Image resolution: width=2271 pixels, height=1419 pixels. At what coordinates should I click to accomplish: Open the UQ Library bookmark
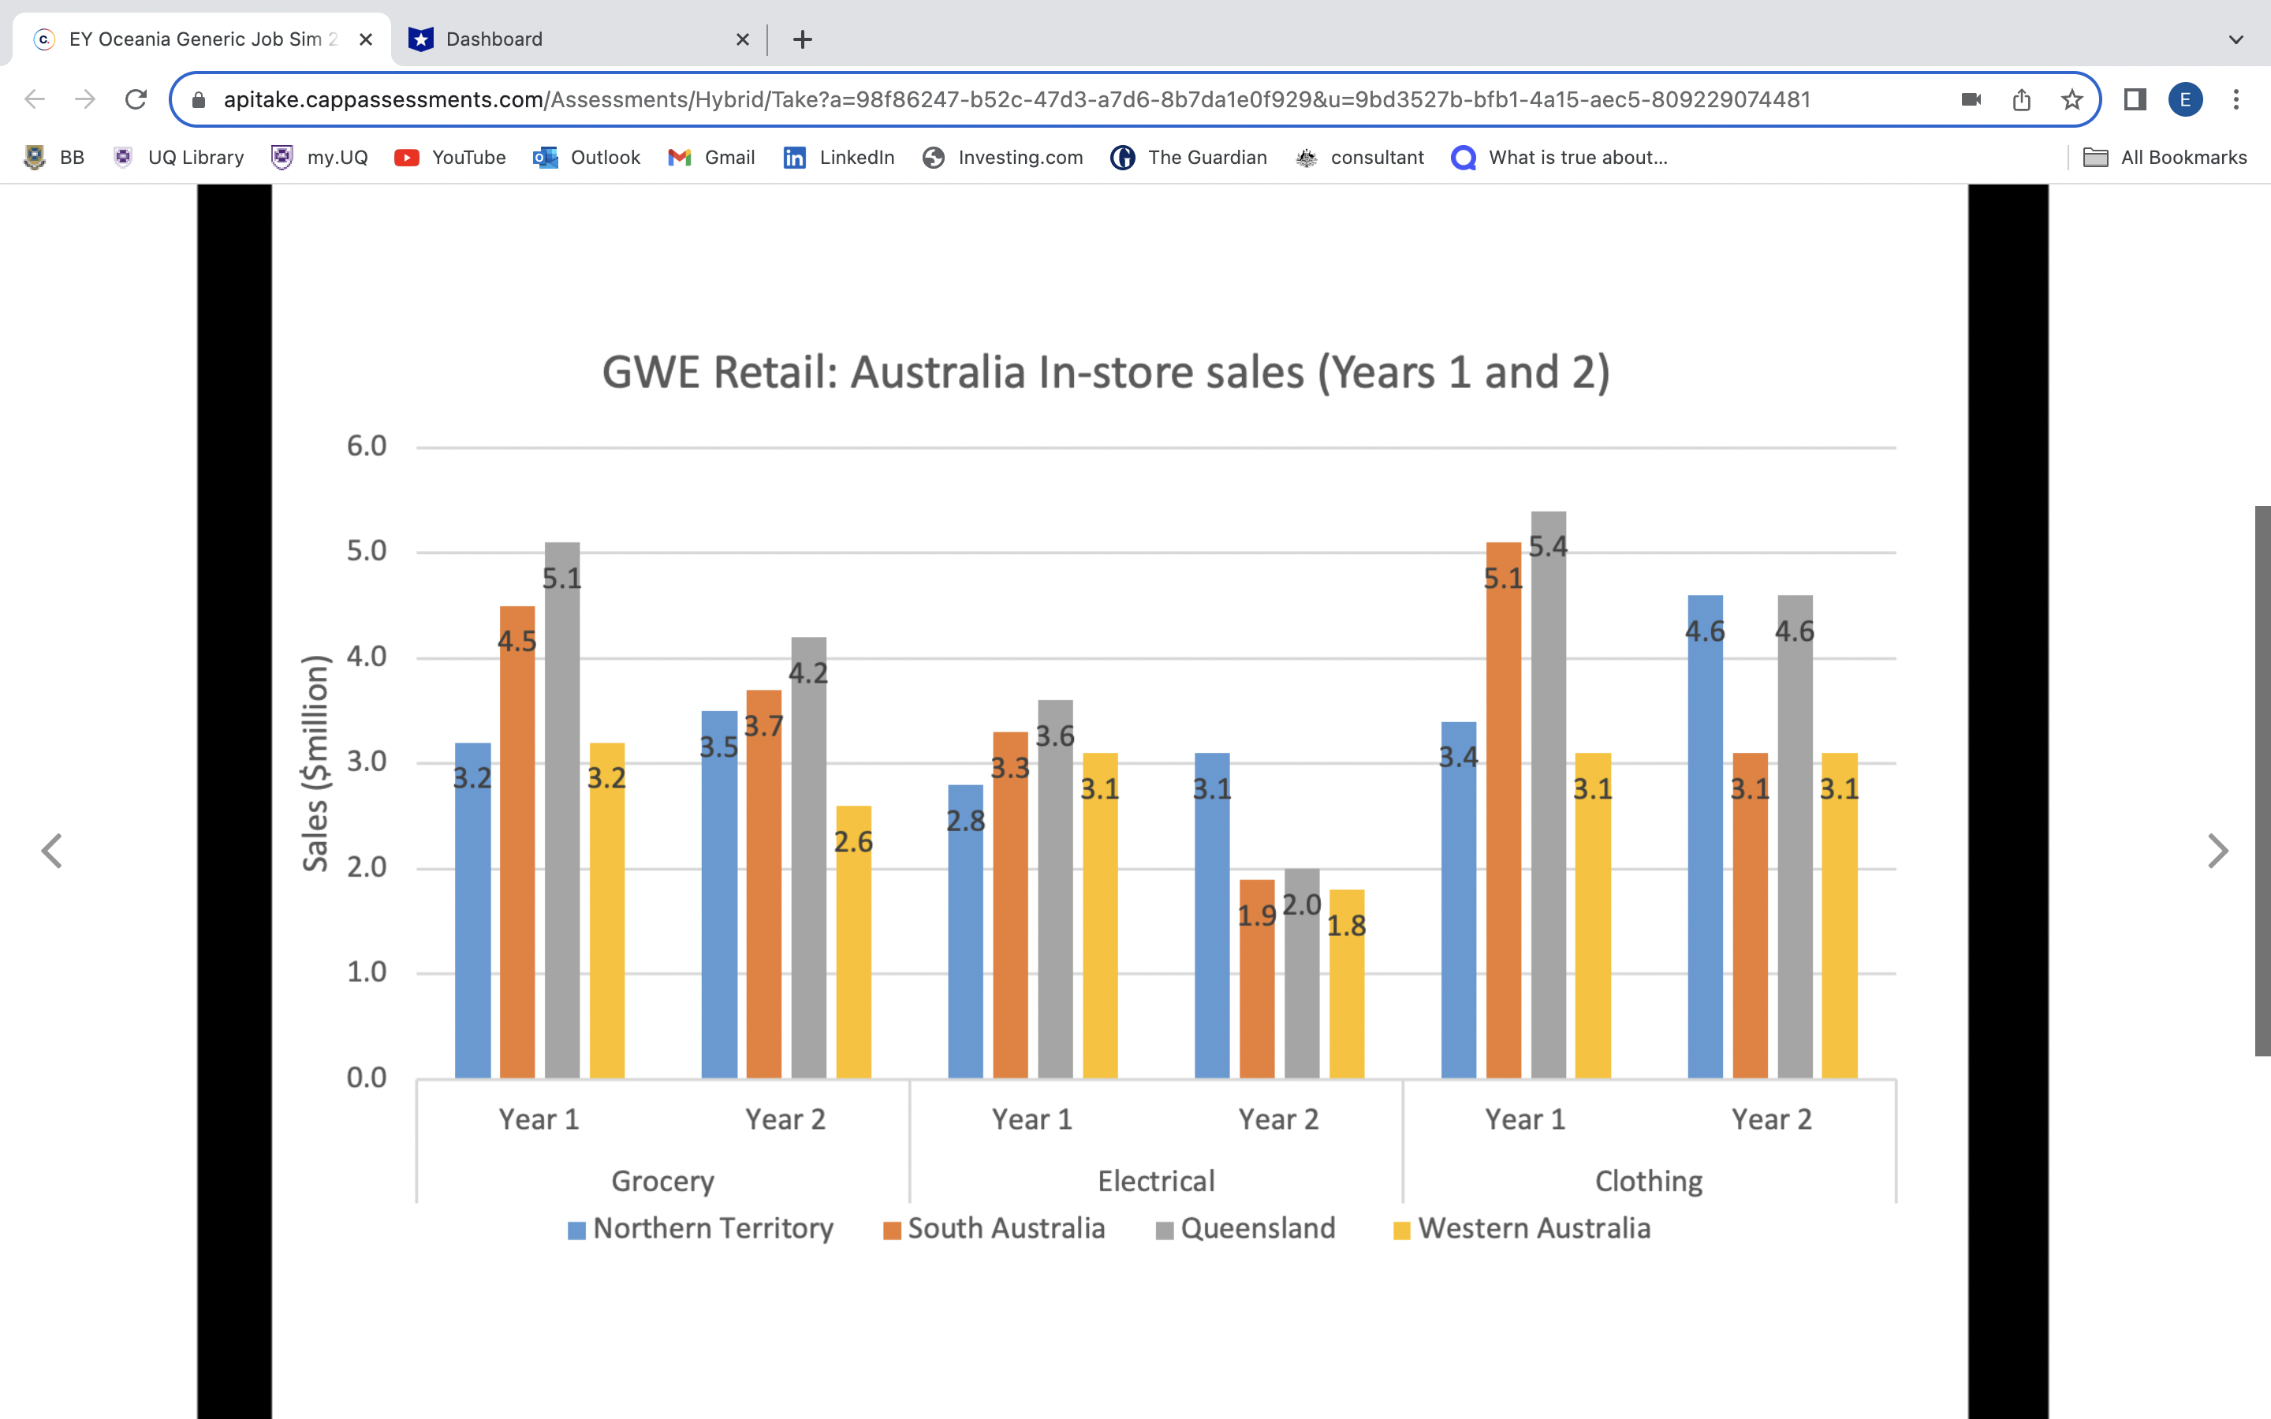(x=178, y=158)
